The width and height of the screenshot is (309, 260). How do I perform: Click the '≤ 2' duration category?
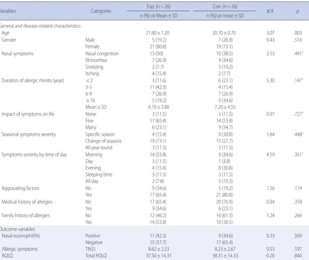click(89, 80)
